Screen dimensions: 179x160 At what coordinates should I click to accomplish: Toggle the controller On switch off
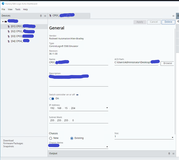pos(51,99)
